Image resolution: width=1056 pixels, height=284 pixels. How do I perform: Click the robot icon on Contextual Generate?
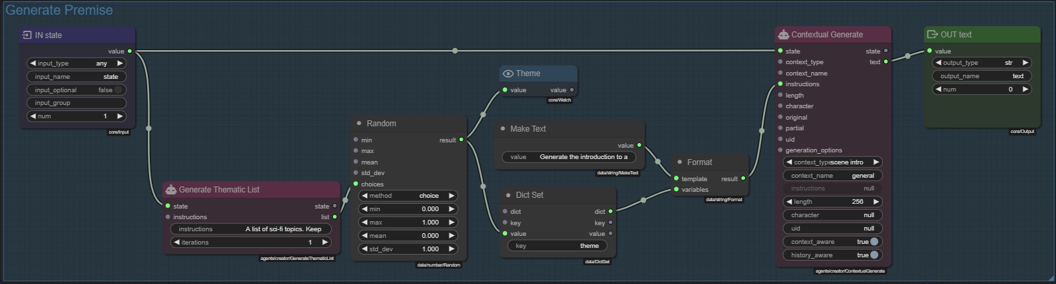[x=783, y=35]
